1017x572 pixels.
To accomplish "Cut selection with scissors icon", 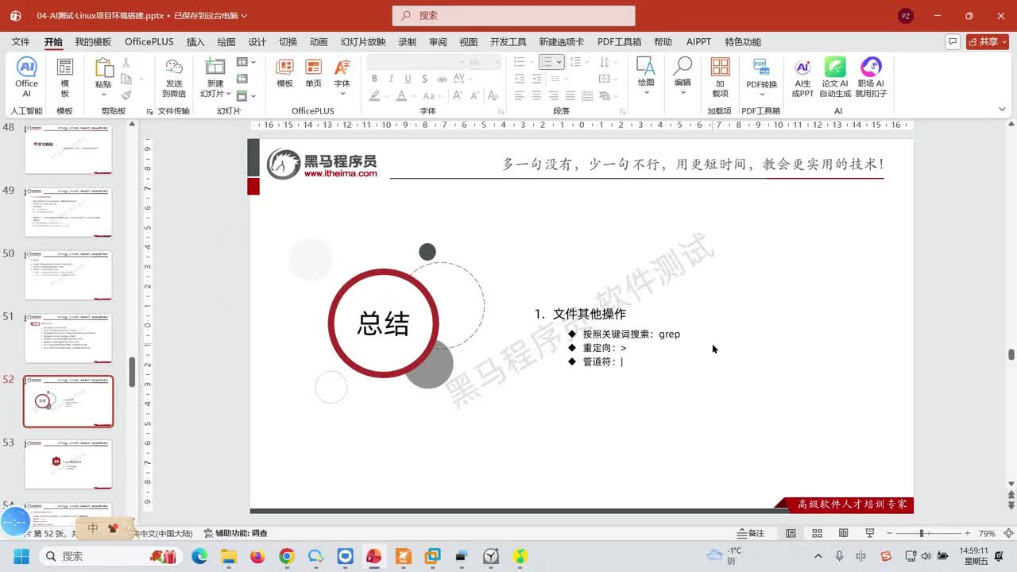I will (126, 63).
